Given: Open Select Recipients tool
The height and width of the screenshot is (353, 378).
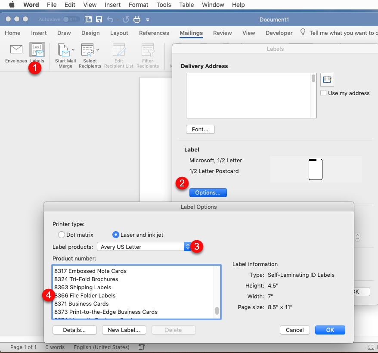Looking at the screenshot, I should (x=87, y=50).
